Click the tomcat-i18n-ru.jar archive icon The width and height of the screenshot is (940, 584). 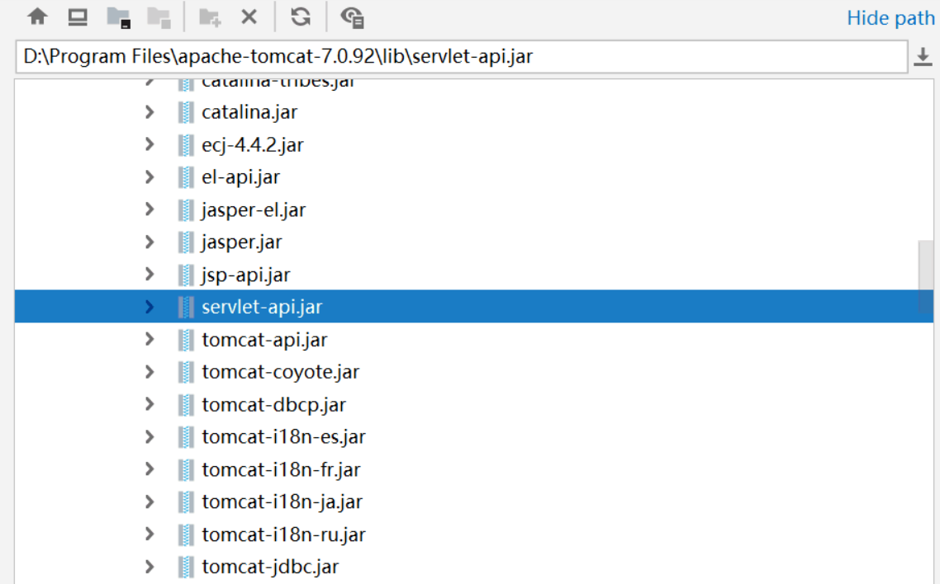pos(186,535)
